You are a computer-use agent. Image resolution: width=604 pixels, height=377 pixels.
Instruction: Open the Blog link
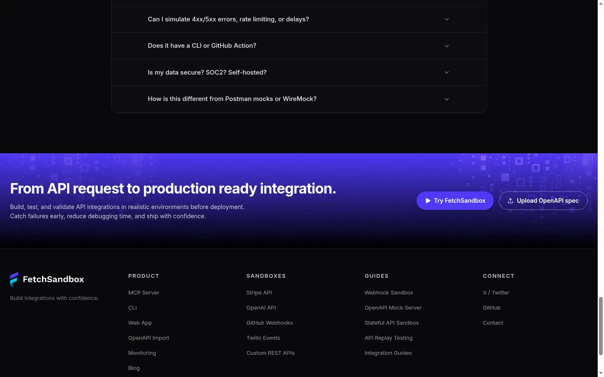pyautogui.click(x=134, y=368)
